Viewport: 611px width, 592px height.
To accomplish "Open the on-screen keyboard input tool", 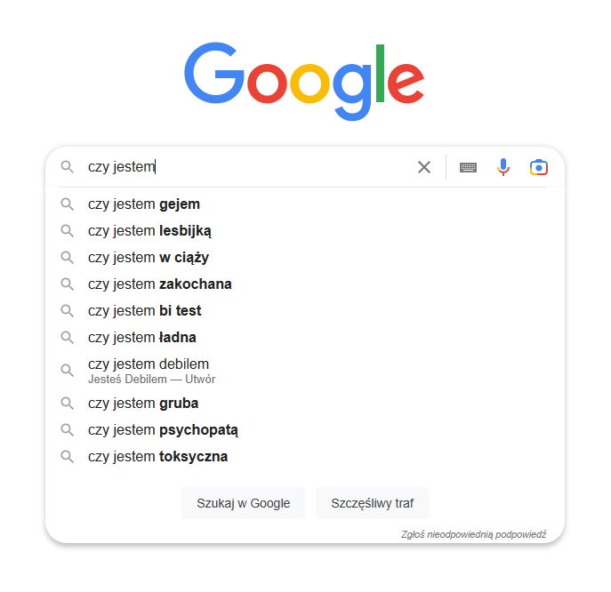I will point(468,167).
